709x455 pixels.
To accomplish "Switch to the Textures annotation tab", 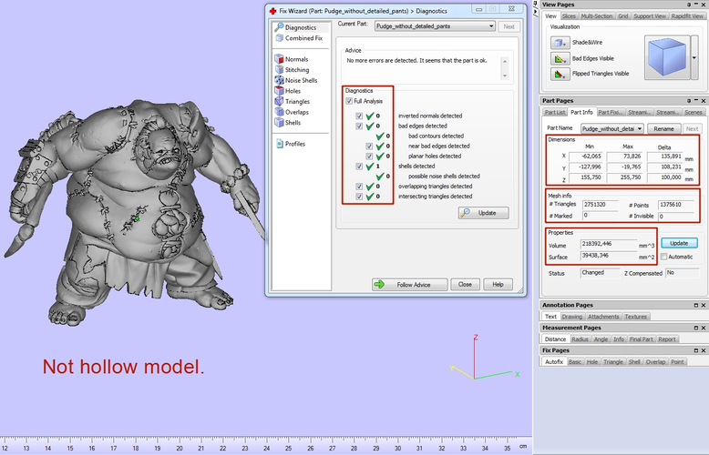I will click(x=635, y=317).
